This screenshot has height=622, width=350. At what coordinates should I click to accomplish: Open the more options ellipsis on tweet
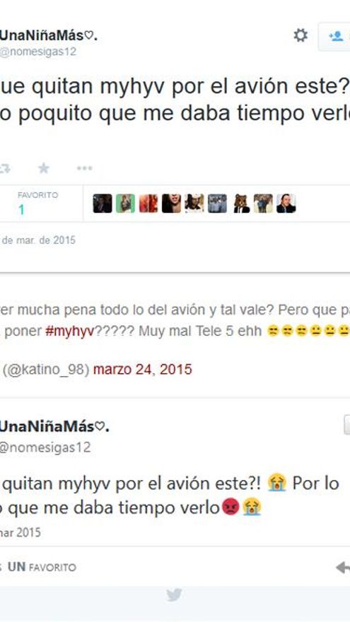click(85, 169)
